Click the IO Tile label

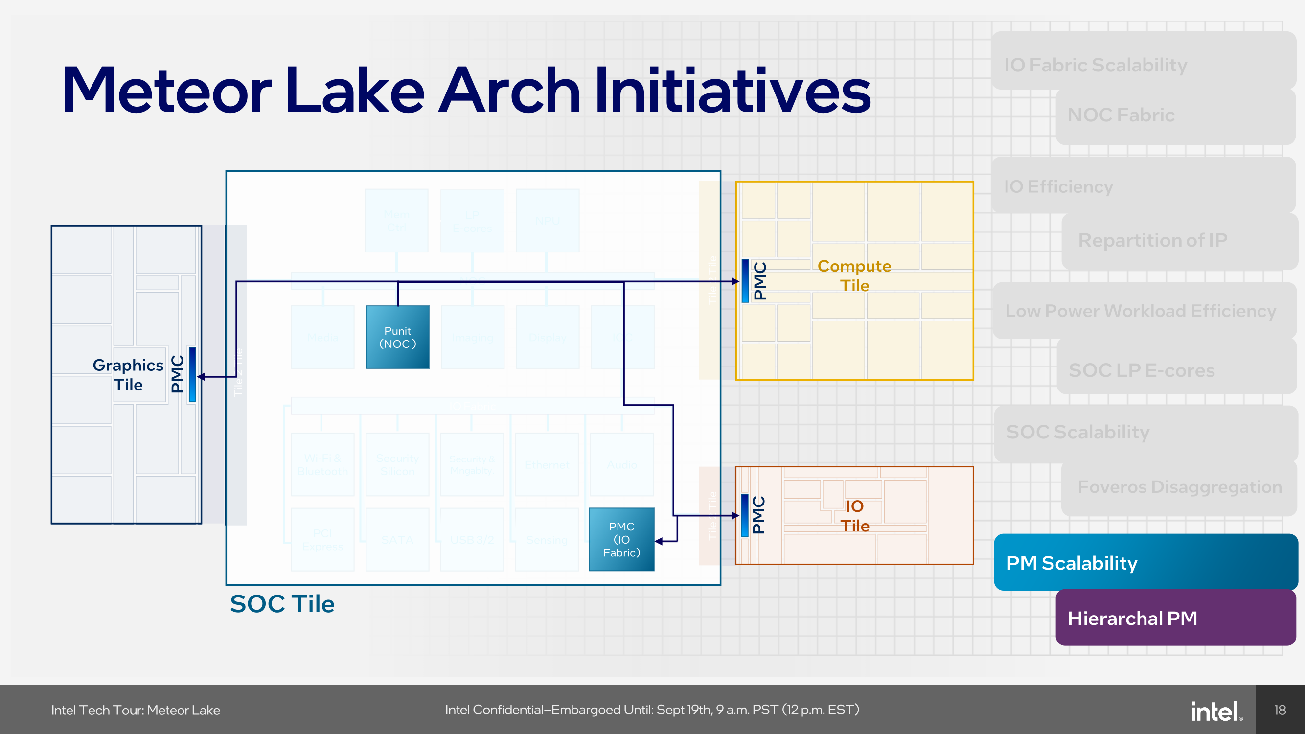click(x=855, y=516)
